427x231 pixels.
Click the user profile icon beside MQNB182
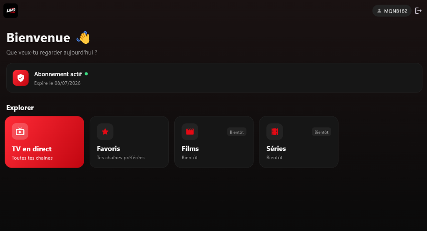coord(379,10)
